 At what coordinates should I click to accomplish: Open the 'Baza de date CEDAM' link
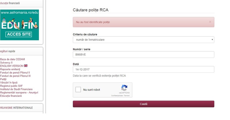pos(12,59)
